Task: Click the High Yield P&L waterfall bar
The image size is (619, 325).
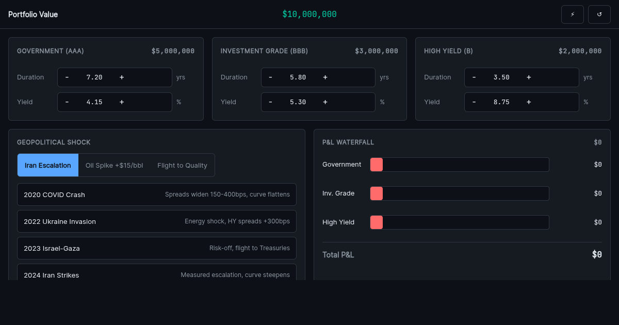Action: (x=460, y=222)
